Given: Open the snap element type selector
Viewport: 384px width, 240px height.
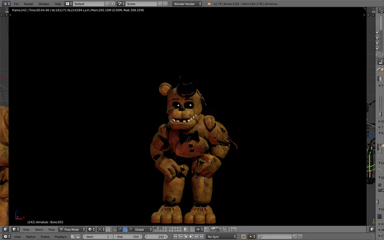Looking at the screenshot, I should click(x=199, y=229).
